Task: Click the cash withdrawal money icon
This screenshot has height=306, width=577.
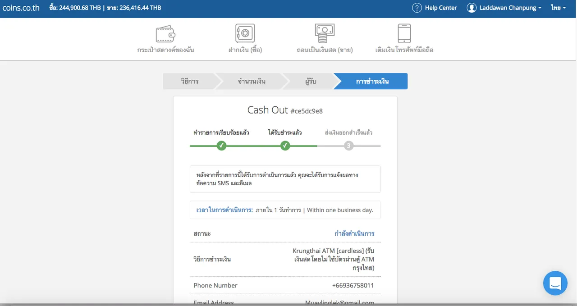Action: click(x=325, y=33)
